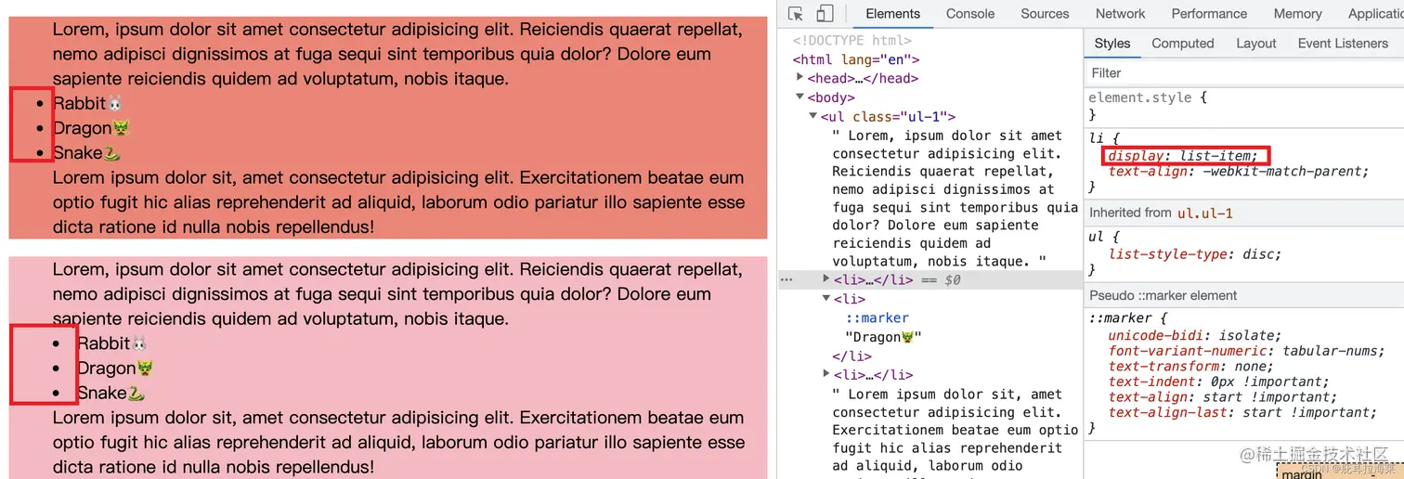The height and width of the screenshot is (479, 1404).
Task: Collapse the ul class="ul-1" node
Action: 813,116
